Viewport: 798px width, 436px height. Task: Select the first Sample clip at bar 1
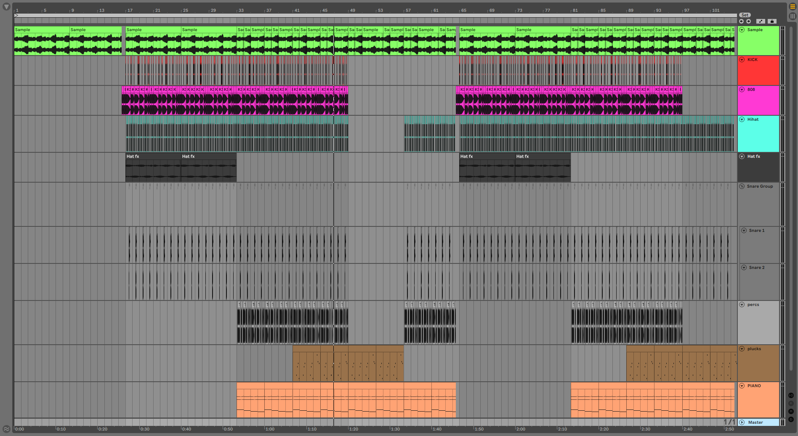pos(42,41)
